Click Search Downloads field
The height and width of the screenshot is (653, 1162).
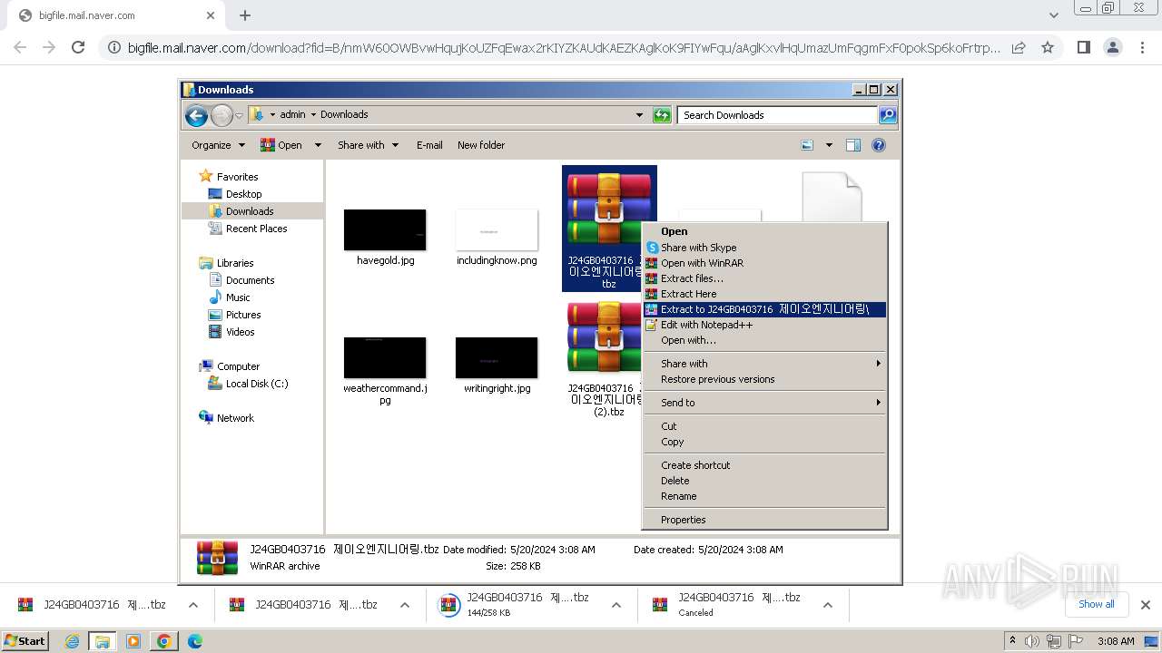click(x=777, y=115)
